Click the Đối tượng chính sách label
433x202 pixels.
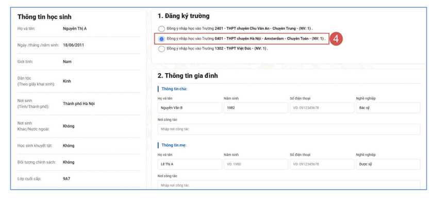(37, 162)
